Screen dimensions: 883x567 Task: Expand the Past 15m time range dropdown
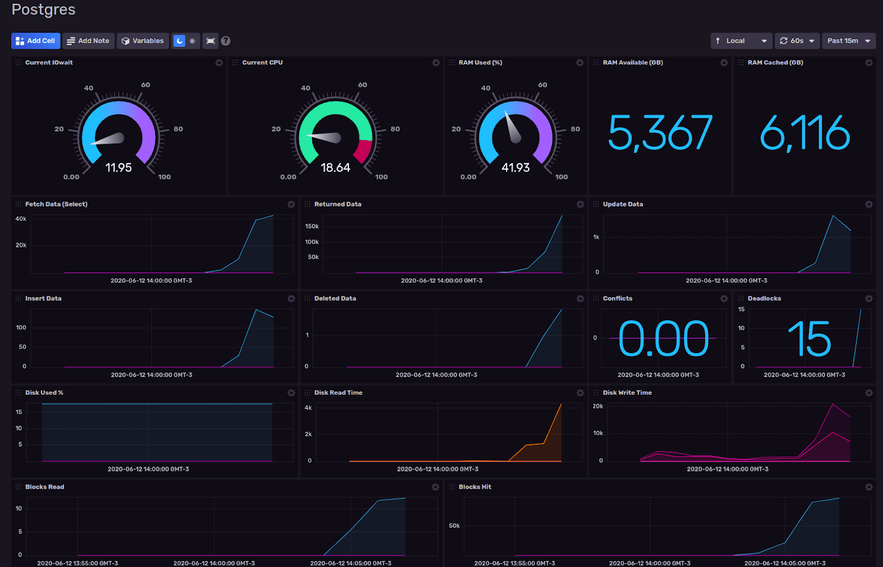point(849,40)
